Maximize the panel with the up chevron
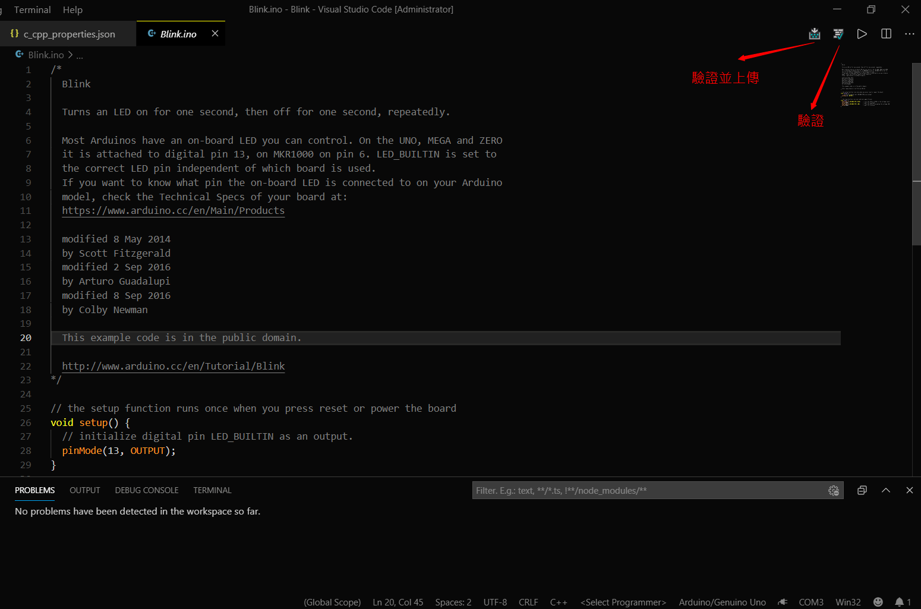The image size is (921, 609). (x=886, y=490)
